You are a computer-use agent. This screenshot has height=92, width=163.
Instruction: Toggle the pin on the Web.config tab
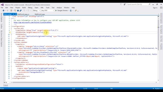click(x=13, y=14)
